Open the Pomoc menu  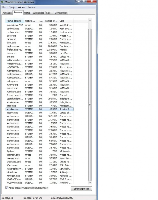(32, 7)
